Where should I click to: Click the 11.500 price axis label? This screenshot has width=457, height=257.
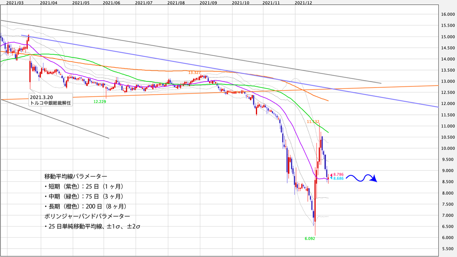tap(448, 115)
